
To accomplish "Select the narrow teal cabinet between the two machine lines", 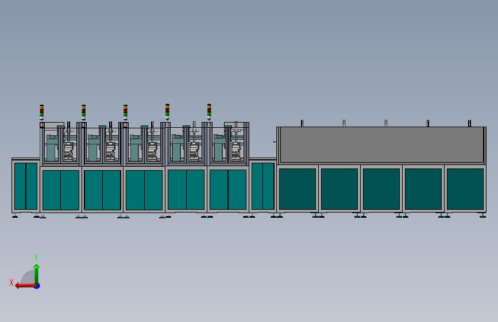I will click(262, 186).
